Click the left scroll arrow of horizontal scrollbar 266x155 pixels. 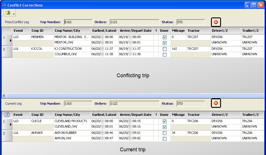4,96
